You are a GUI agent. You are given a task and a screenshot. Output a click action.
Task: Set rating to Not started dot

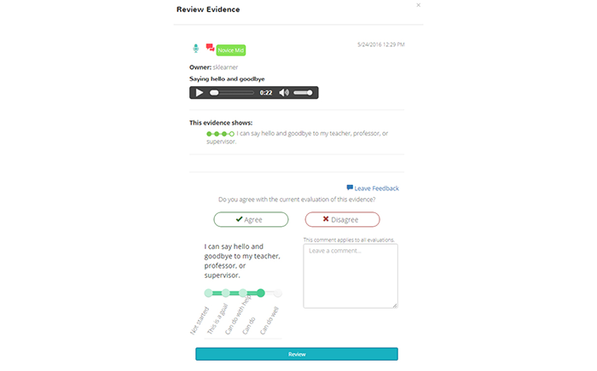coord(208,293)
